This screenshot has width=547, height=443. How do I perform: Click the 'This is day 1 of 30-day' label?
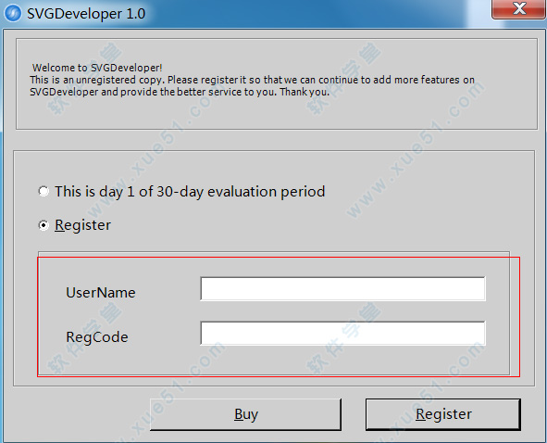pos(190,192)
